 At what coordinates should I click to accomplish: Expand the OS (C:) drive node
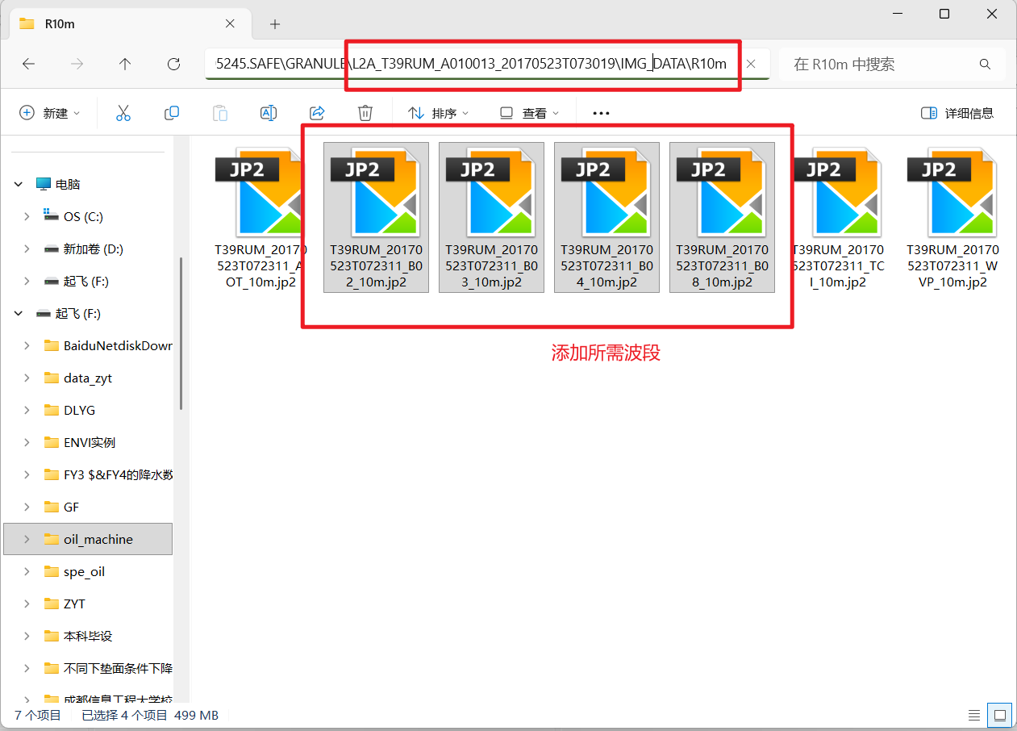tap(27, 216)
